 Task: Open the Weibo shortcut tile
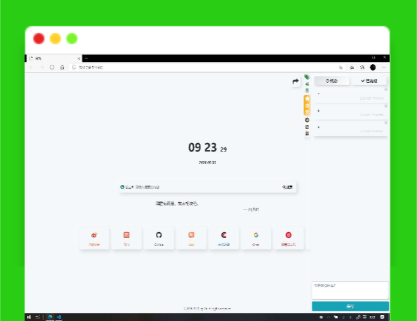94,238
